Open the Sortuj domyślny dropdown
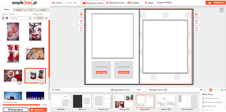This screenshot has width=226, height=112. click(x=20, y=18)
